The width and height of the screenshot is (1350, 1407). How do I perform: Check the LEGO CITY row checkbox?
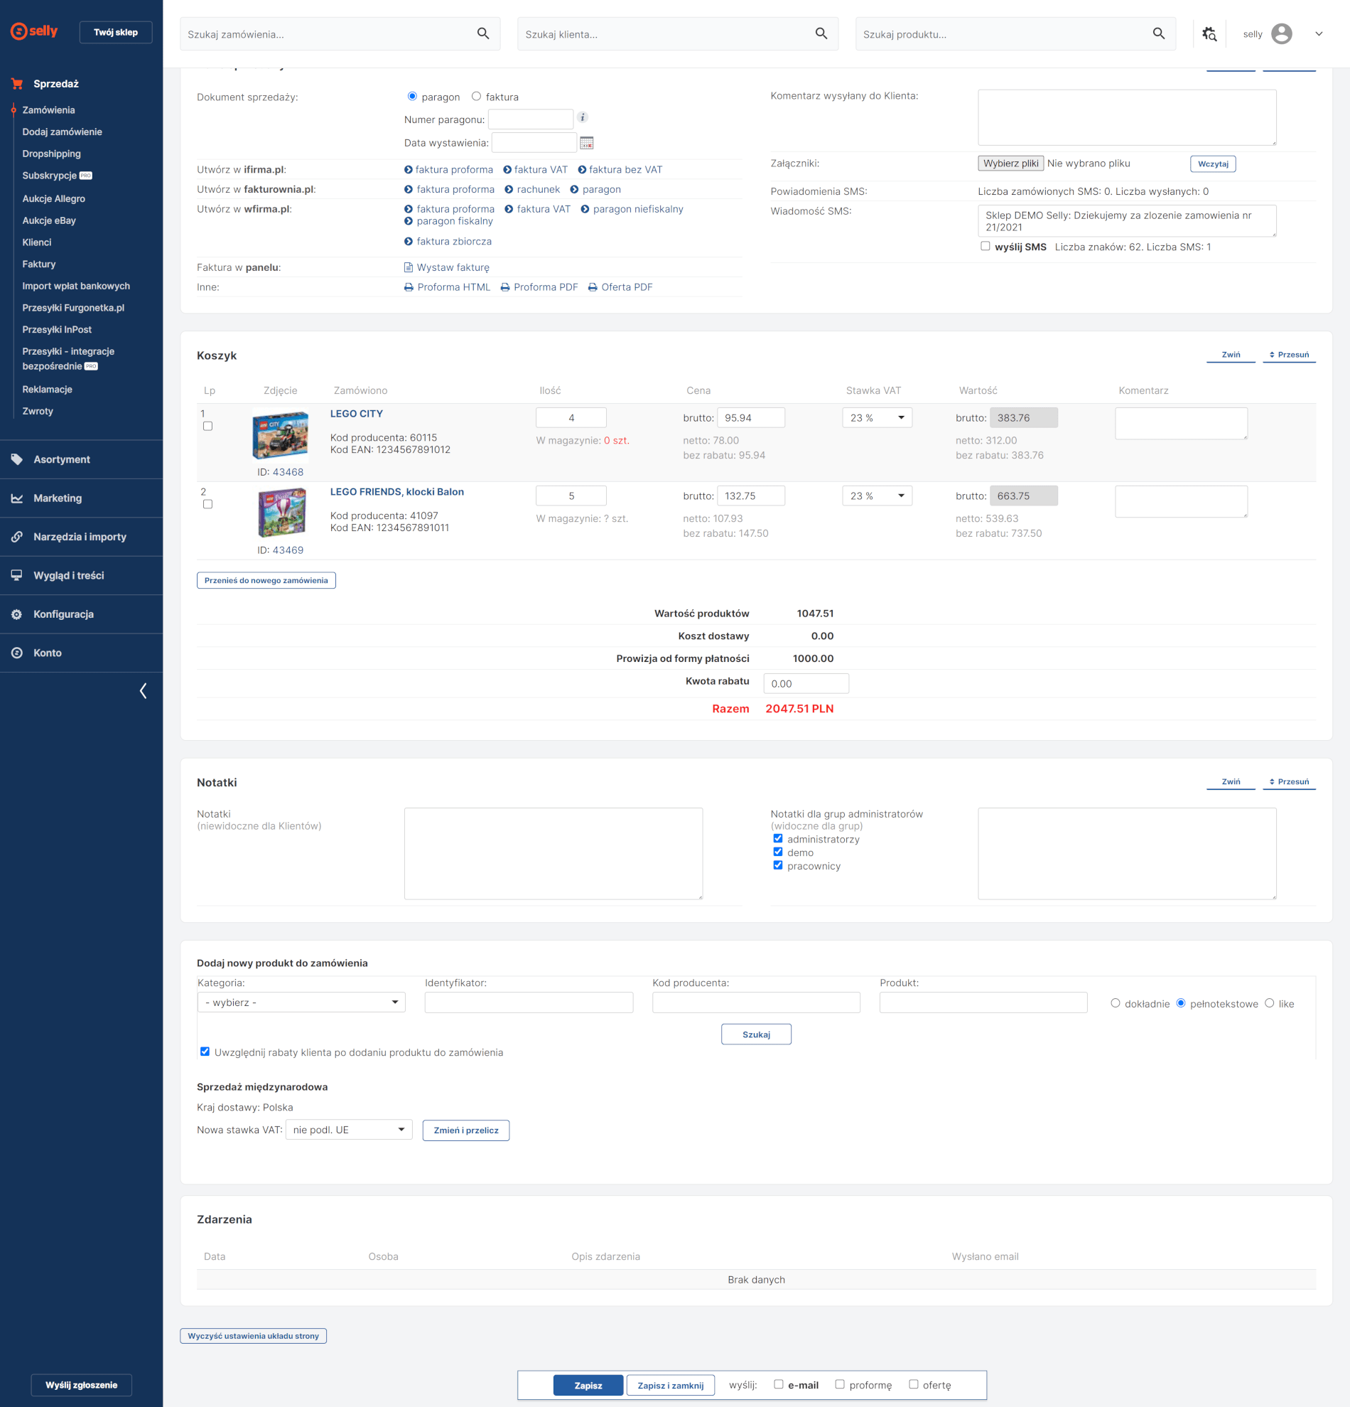pyautogui.click(x=208, y=427)
